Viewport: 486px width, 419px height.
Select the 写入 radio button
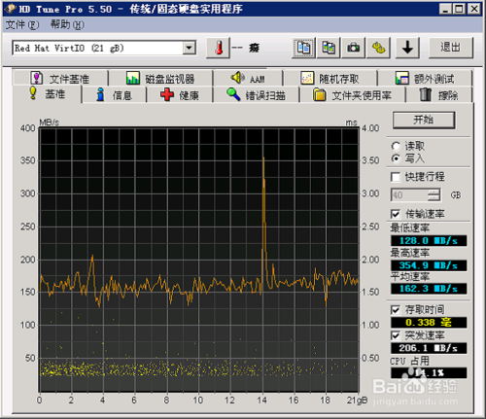click(396, 158)
